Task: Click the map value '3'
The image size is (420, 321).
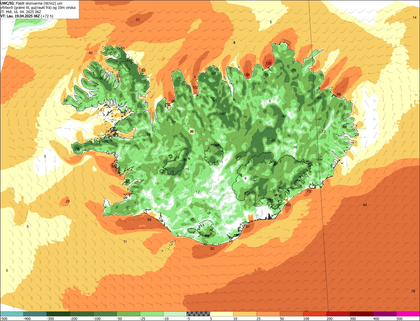Action: 45,157
